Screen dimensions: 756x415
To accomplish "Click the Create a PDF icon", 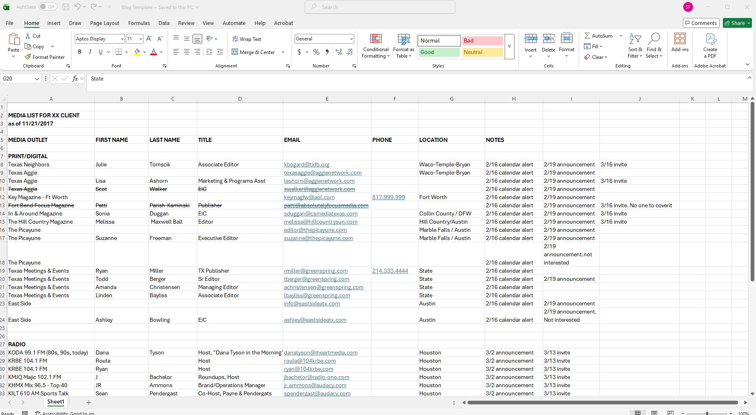I will click(711, 39).
